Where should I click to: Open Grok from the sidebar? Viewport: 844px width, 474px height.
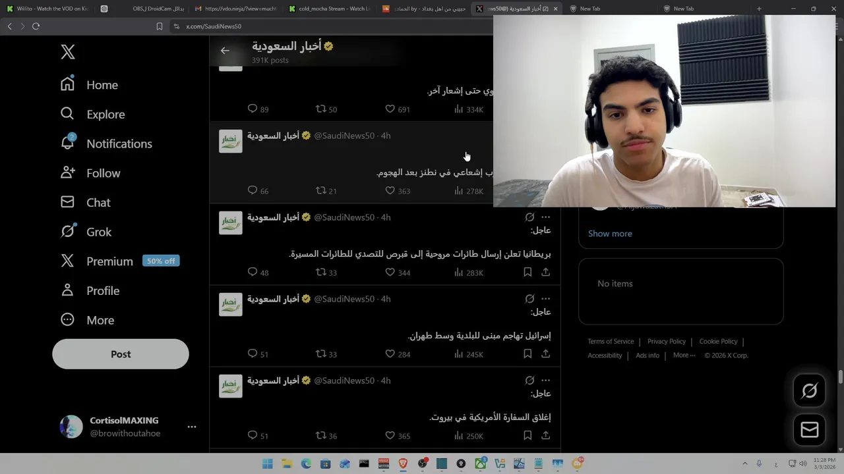click(x=86, y=232)
